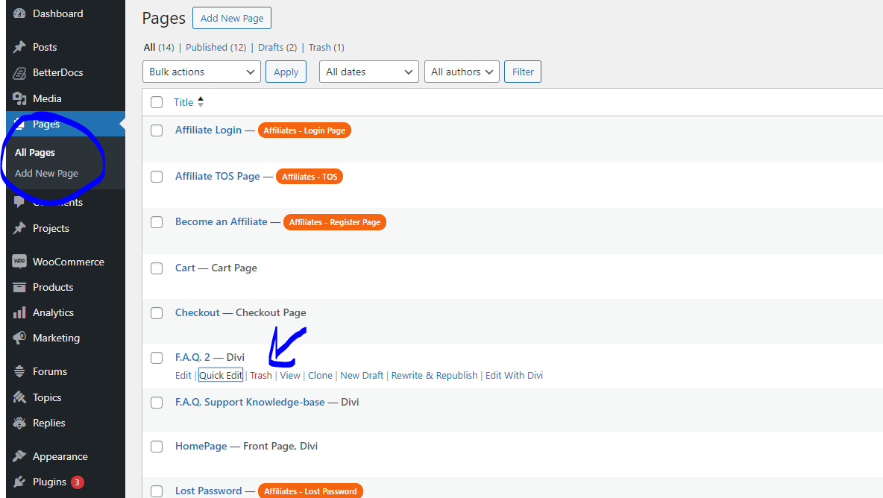Click the Affiliates - TOS orange label
883x498 pixels.
[309, 177]
